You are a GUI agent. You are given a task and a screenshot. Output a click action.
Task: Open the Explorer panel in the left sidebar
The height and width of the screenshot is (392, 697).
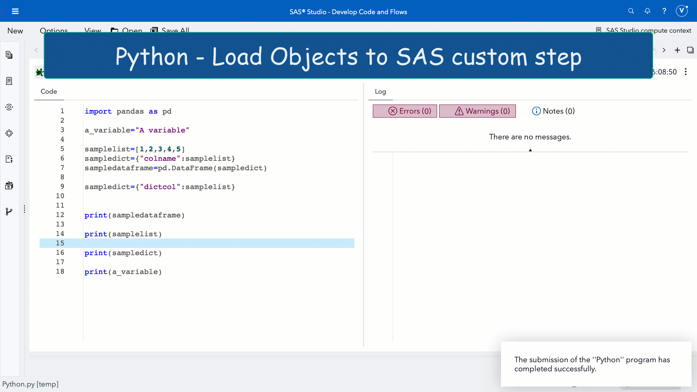pyautogui.click(x=9, y=54)
